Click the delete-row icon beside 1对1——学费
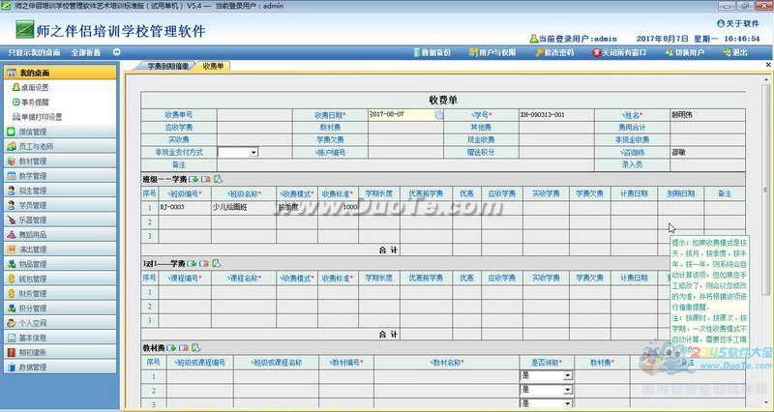The image size is (774, 412). (204, 263)
